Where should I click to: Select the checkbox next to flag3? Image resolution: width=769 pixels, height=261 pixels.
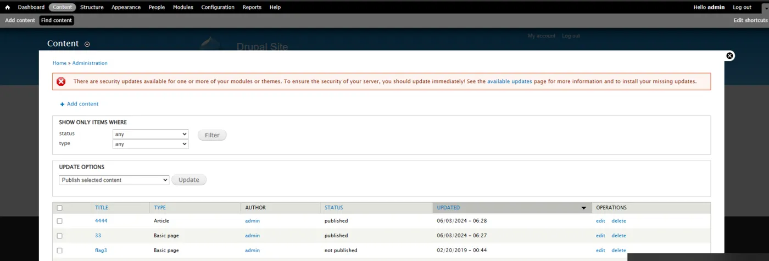click(x=59, y=251)
